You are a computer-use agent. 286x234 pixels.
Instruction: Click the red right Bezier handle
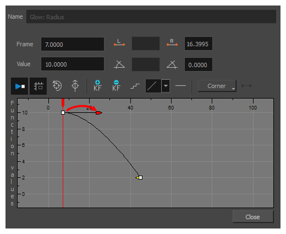(98, 113)
